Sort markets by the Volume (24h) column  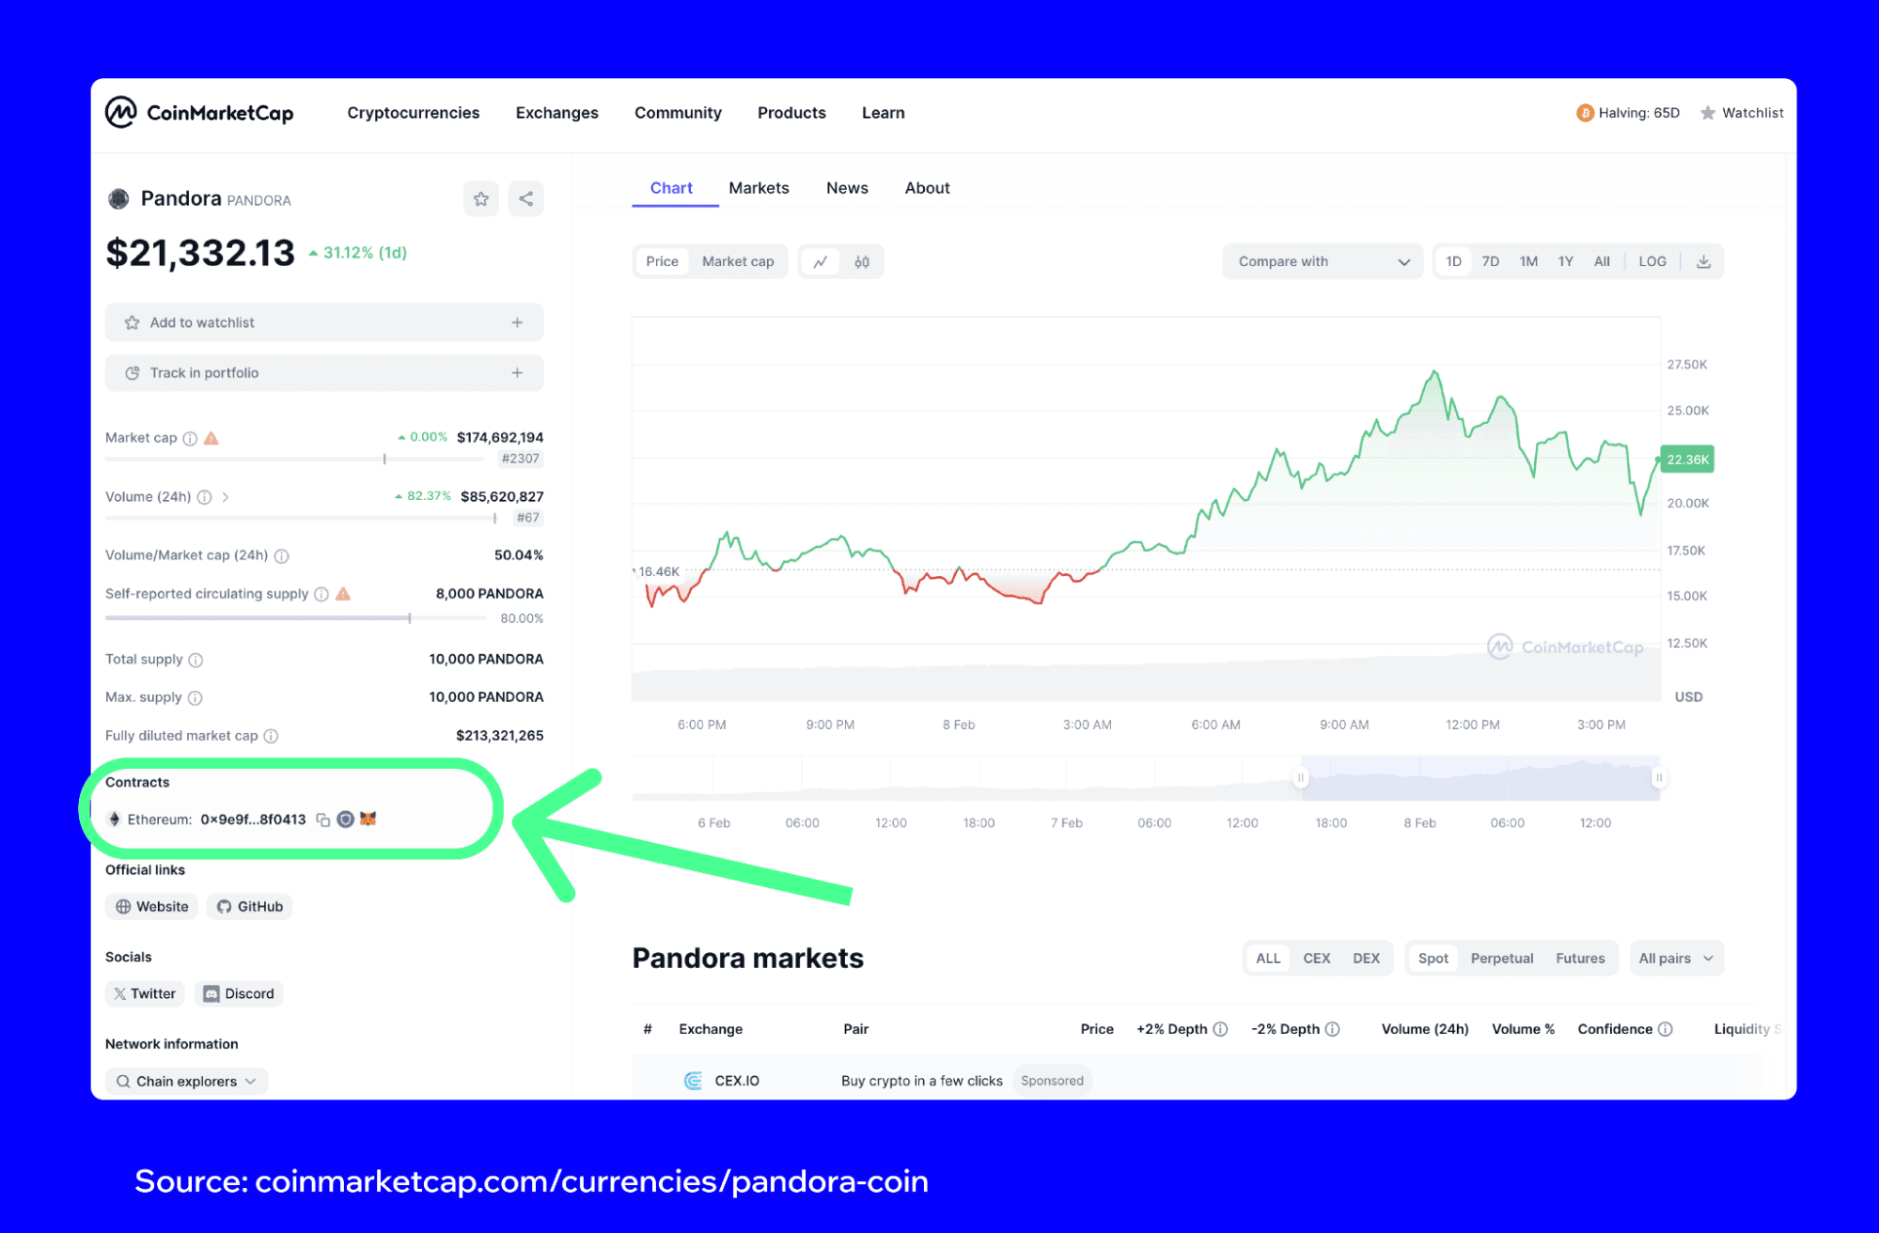click(x=1425, y=1029)
